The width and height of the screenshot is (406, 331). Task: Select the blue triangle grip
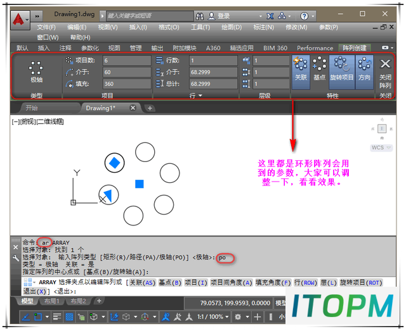tap(108, 196)
